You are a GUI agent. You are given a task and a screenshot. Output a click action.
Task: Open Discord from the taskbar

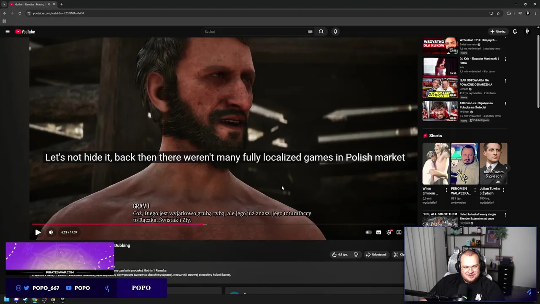pyautogui.click(x=16, y=299)
